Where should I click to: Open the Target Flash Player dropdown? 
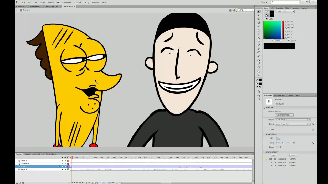point(292,120)
